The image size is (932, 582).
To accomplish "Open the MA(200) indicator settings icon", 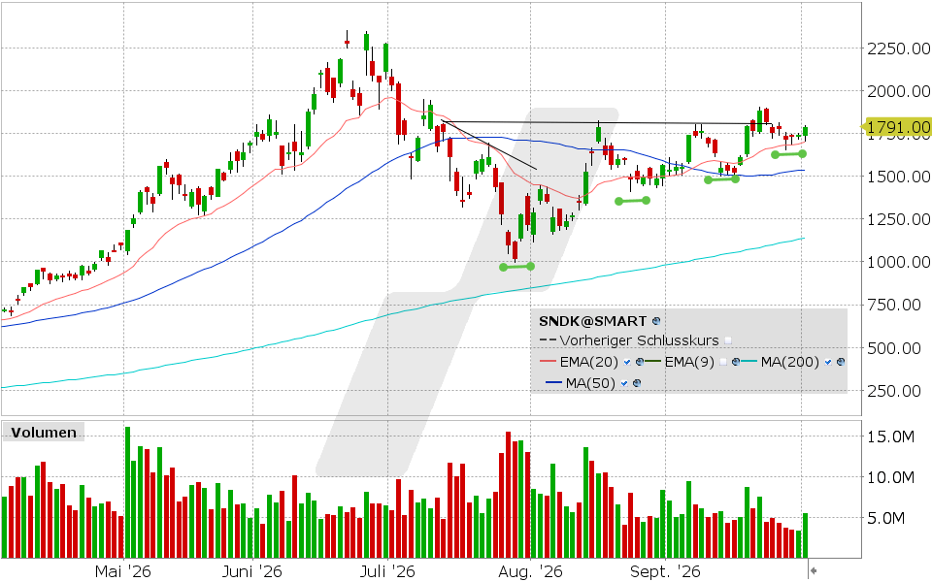I will [841, 362].
